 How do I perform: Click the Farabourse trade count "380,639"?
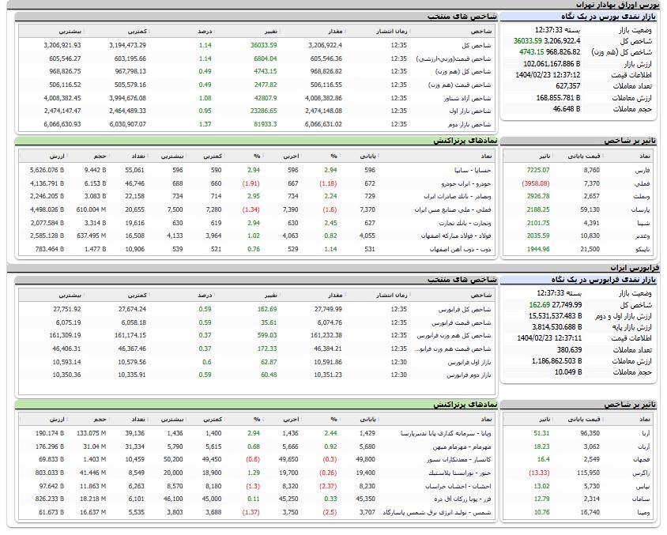point(570,350)
